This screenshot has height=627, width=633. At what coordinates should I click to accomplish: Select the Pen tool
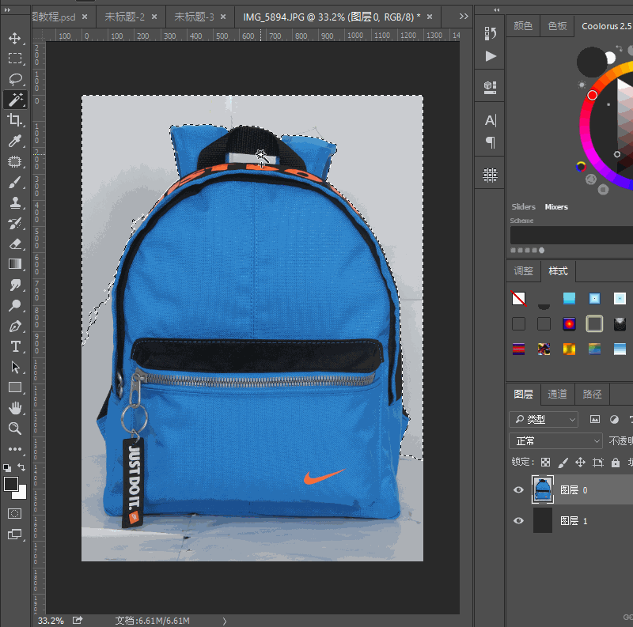coord(15,326)
